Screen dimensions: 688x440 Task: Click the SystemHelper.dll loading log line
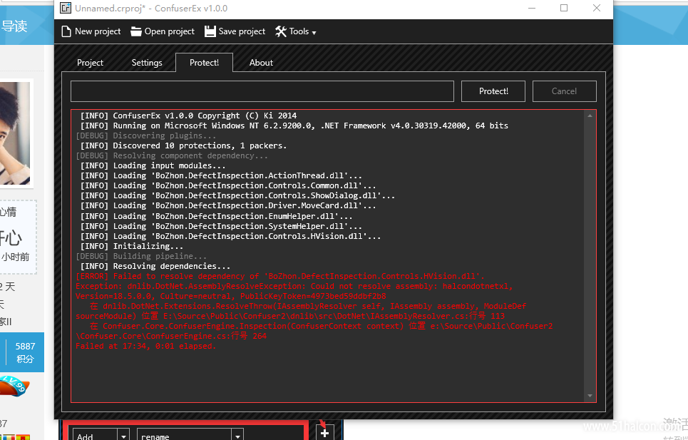click(x=221, y=226)
